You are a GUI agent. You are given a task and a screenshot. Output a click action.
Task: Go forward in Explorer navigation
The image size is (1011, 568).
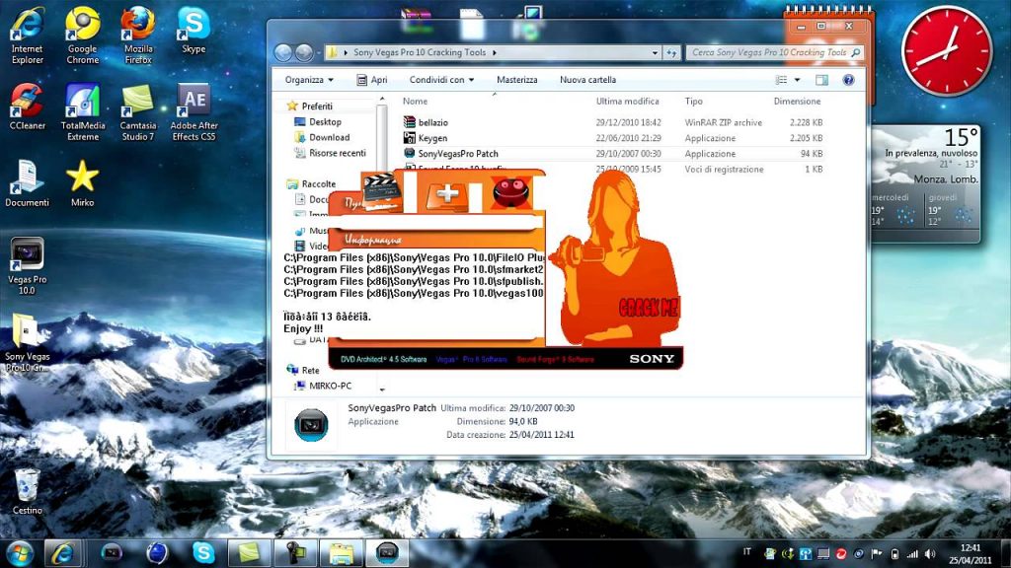(x=304, y=53)
